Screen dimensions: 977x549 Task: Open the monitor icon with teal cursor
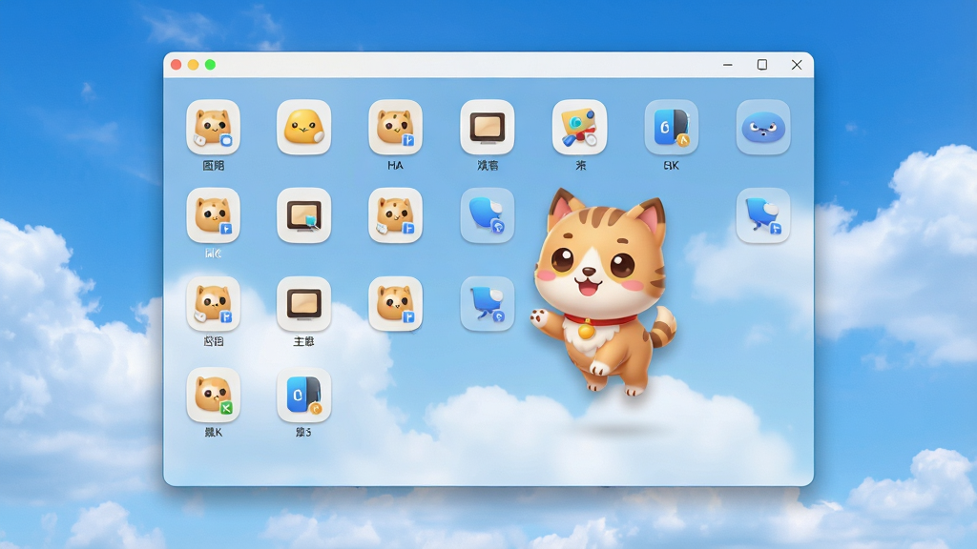(303, 215)
